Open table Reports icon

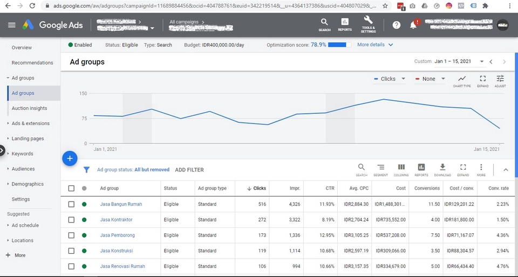421,170
